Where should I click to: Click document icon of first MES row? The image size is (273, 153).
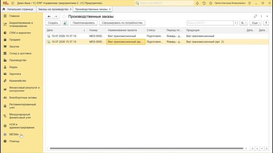click(49, 36)
